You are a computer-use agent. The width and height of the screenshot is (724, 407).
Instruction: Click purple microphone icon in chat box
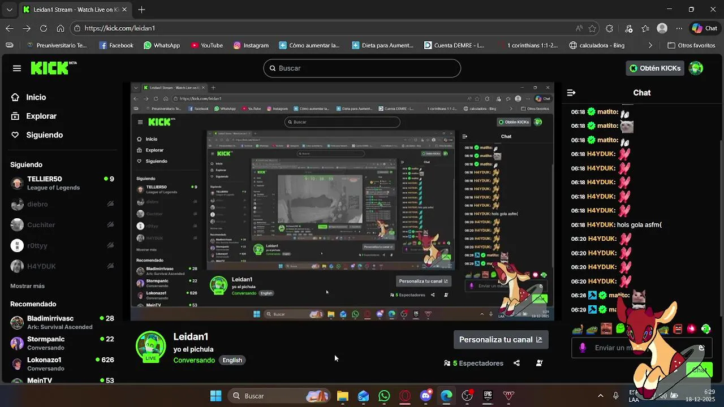(x=583, y=348)
